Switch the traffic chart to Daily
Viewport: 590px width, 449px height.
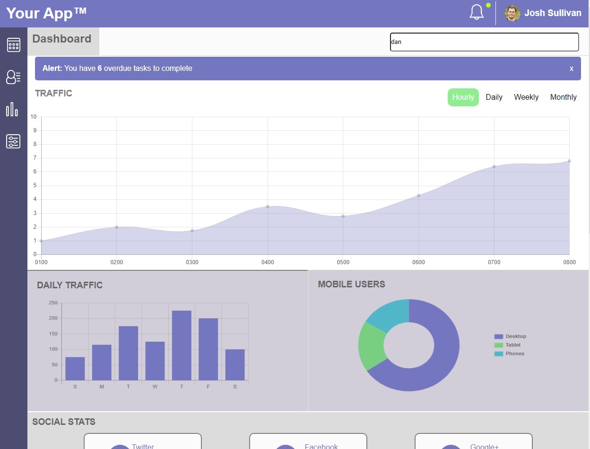[x=494, y=97]
